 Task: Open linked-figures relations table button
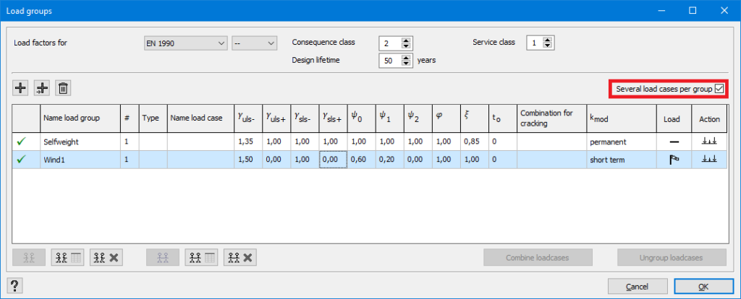202,258
